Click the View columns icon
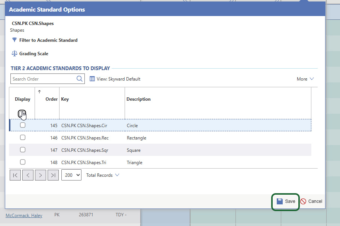Image resolution: width=340 pixels, height=226 pixels. [92, 79]
